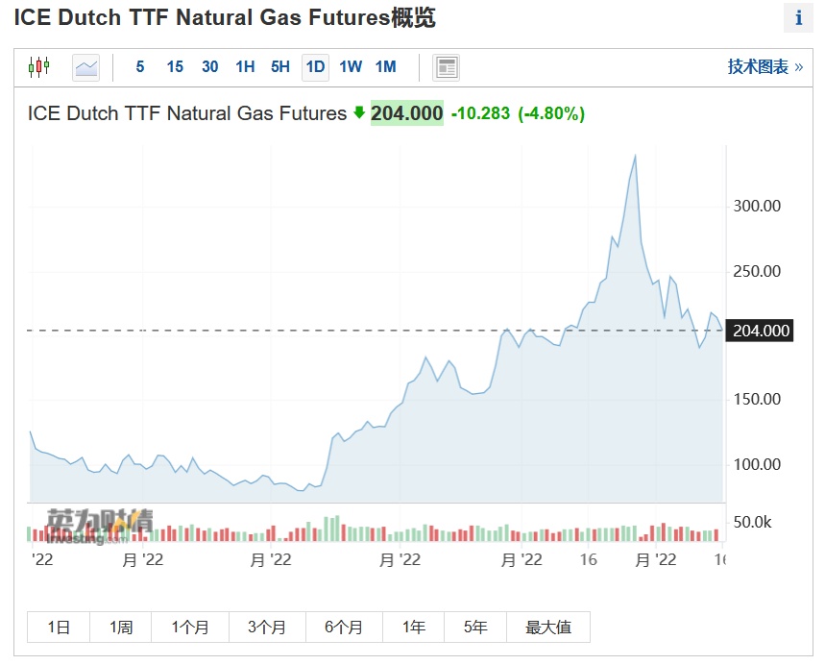Open the news overlay icon in toolbar
Image resolution: width=825 pixels, height=665 pixels.
click(x=447, y=67)
